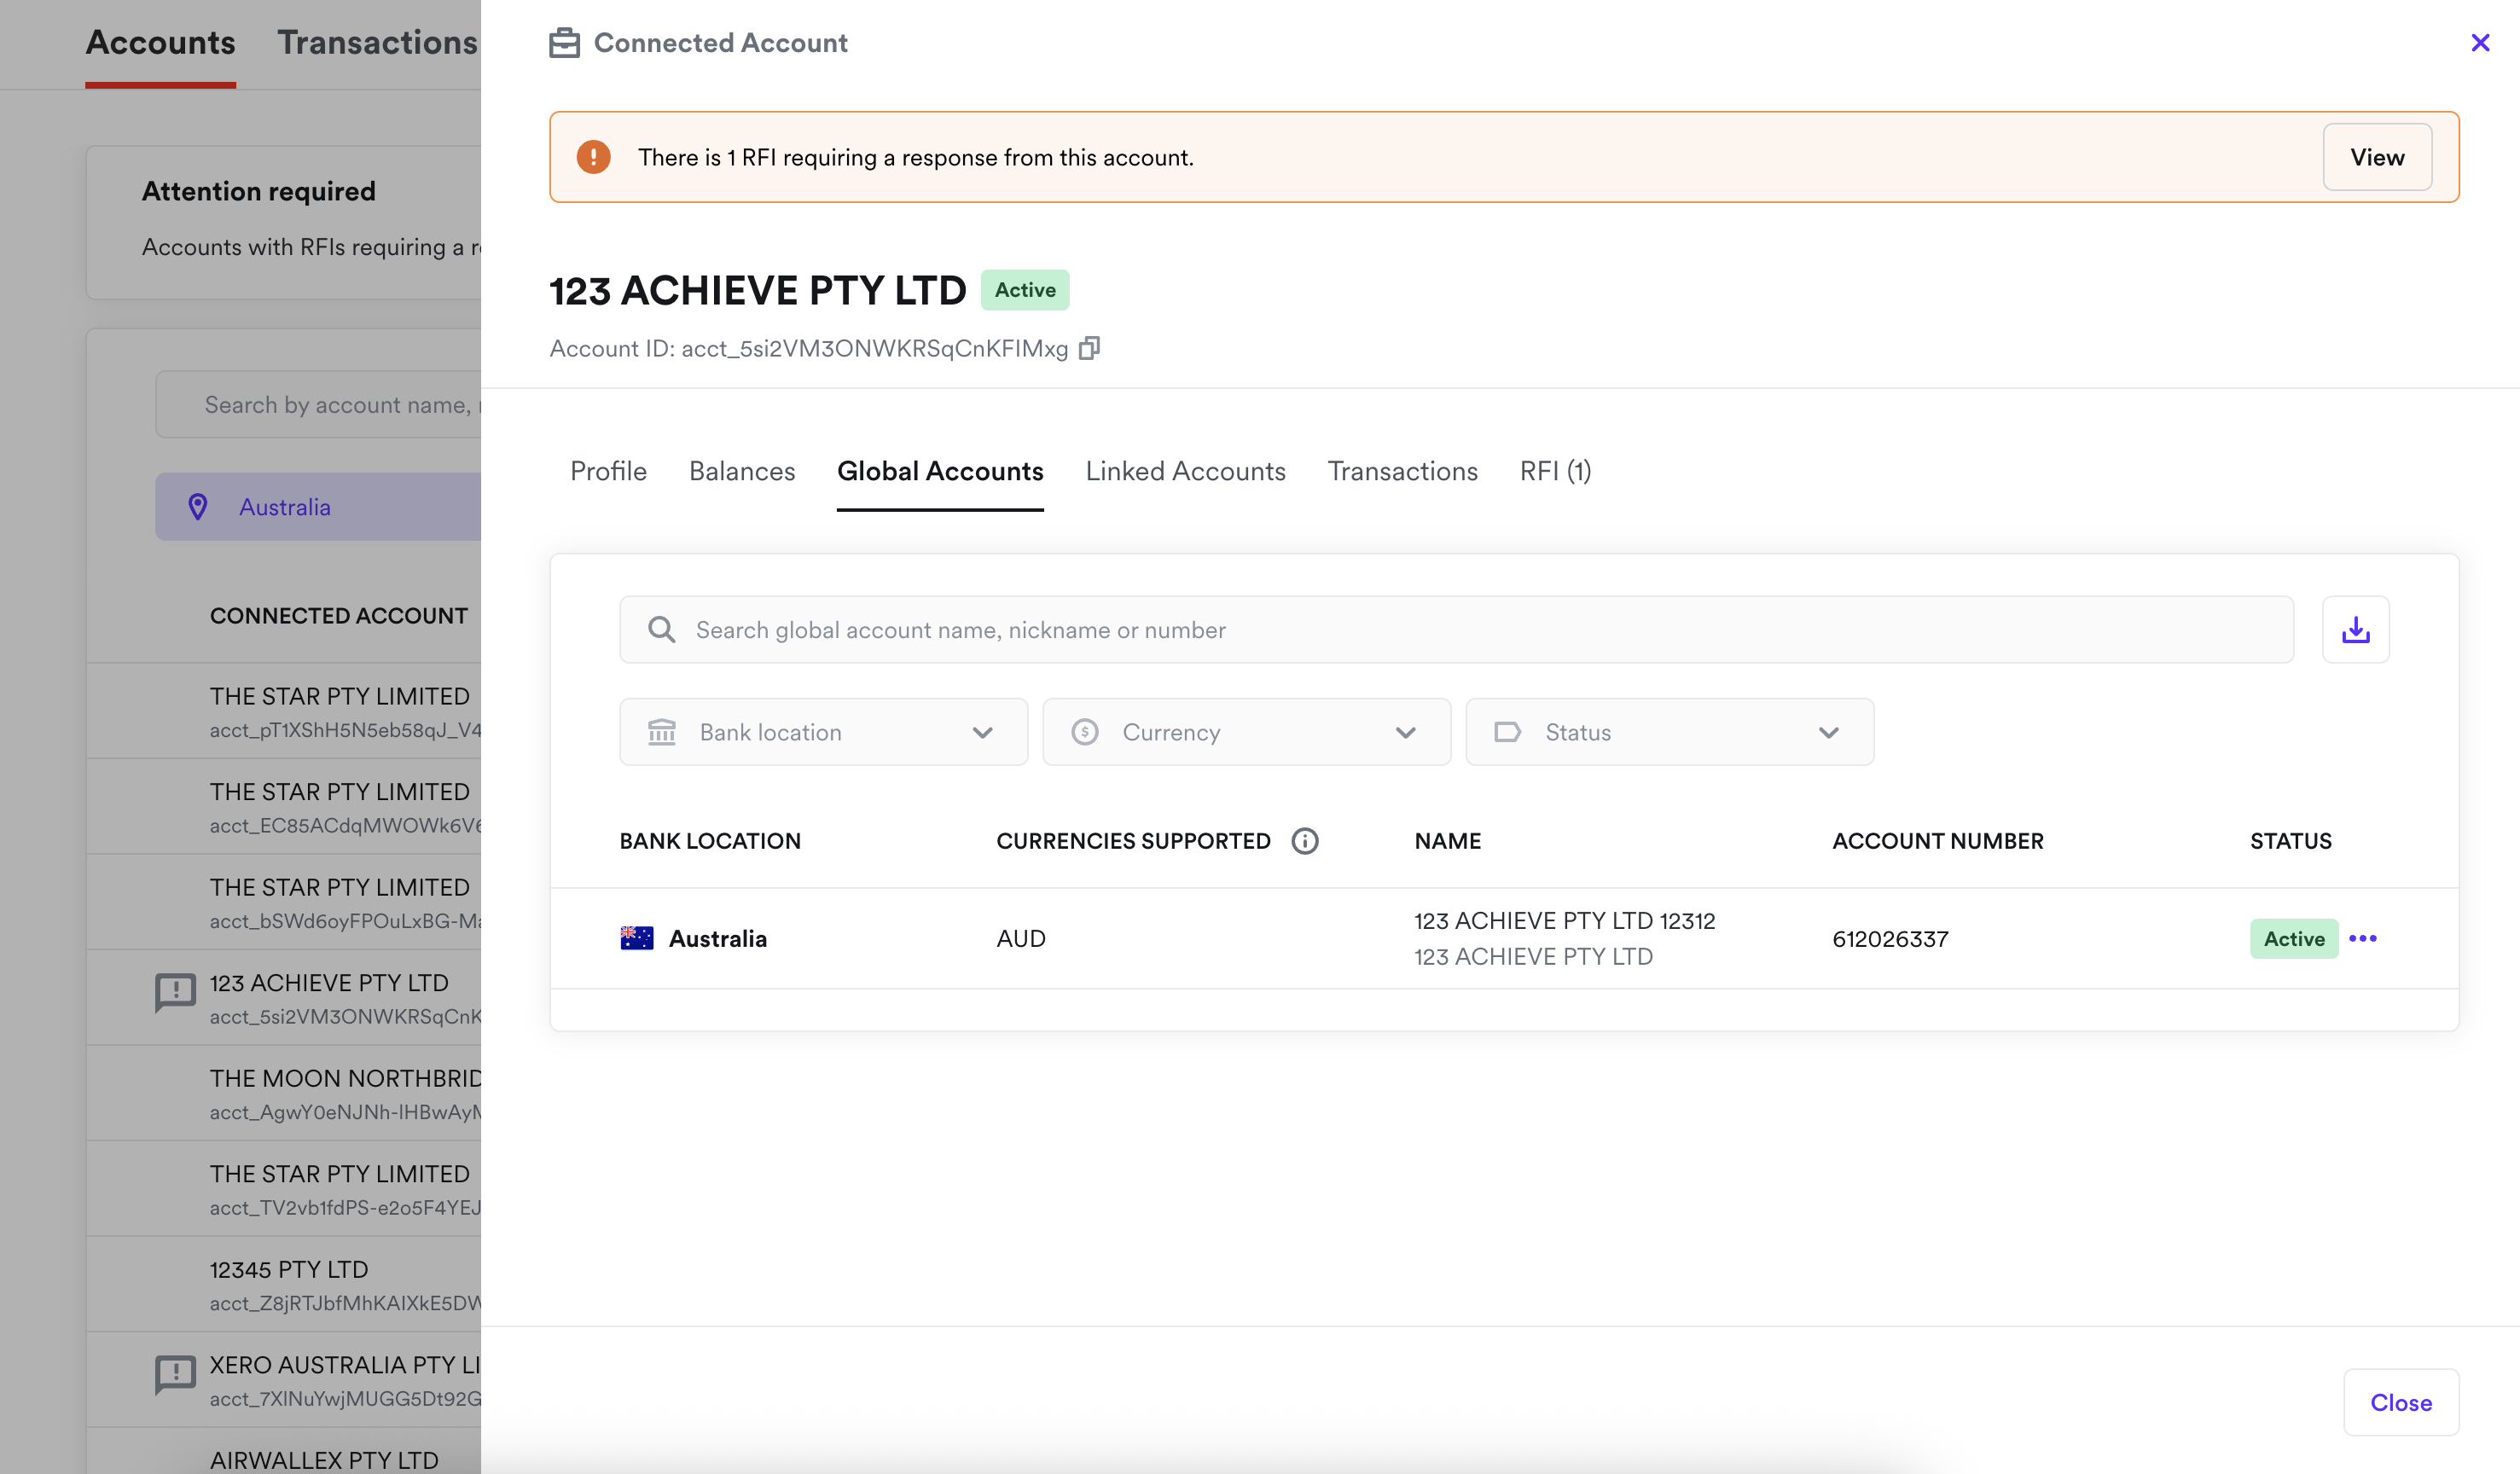
Task: Copy the account ID to clipboard
Action: [1089, 348]
